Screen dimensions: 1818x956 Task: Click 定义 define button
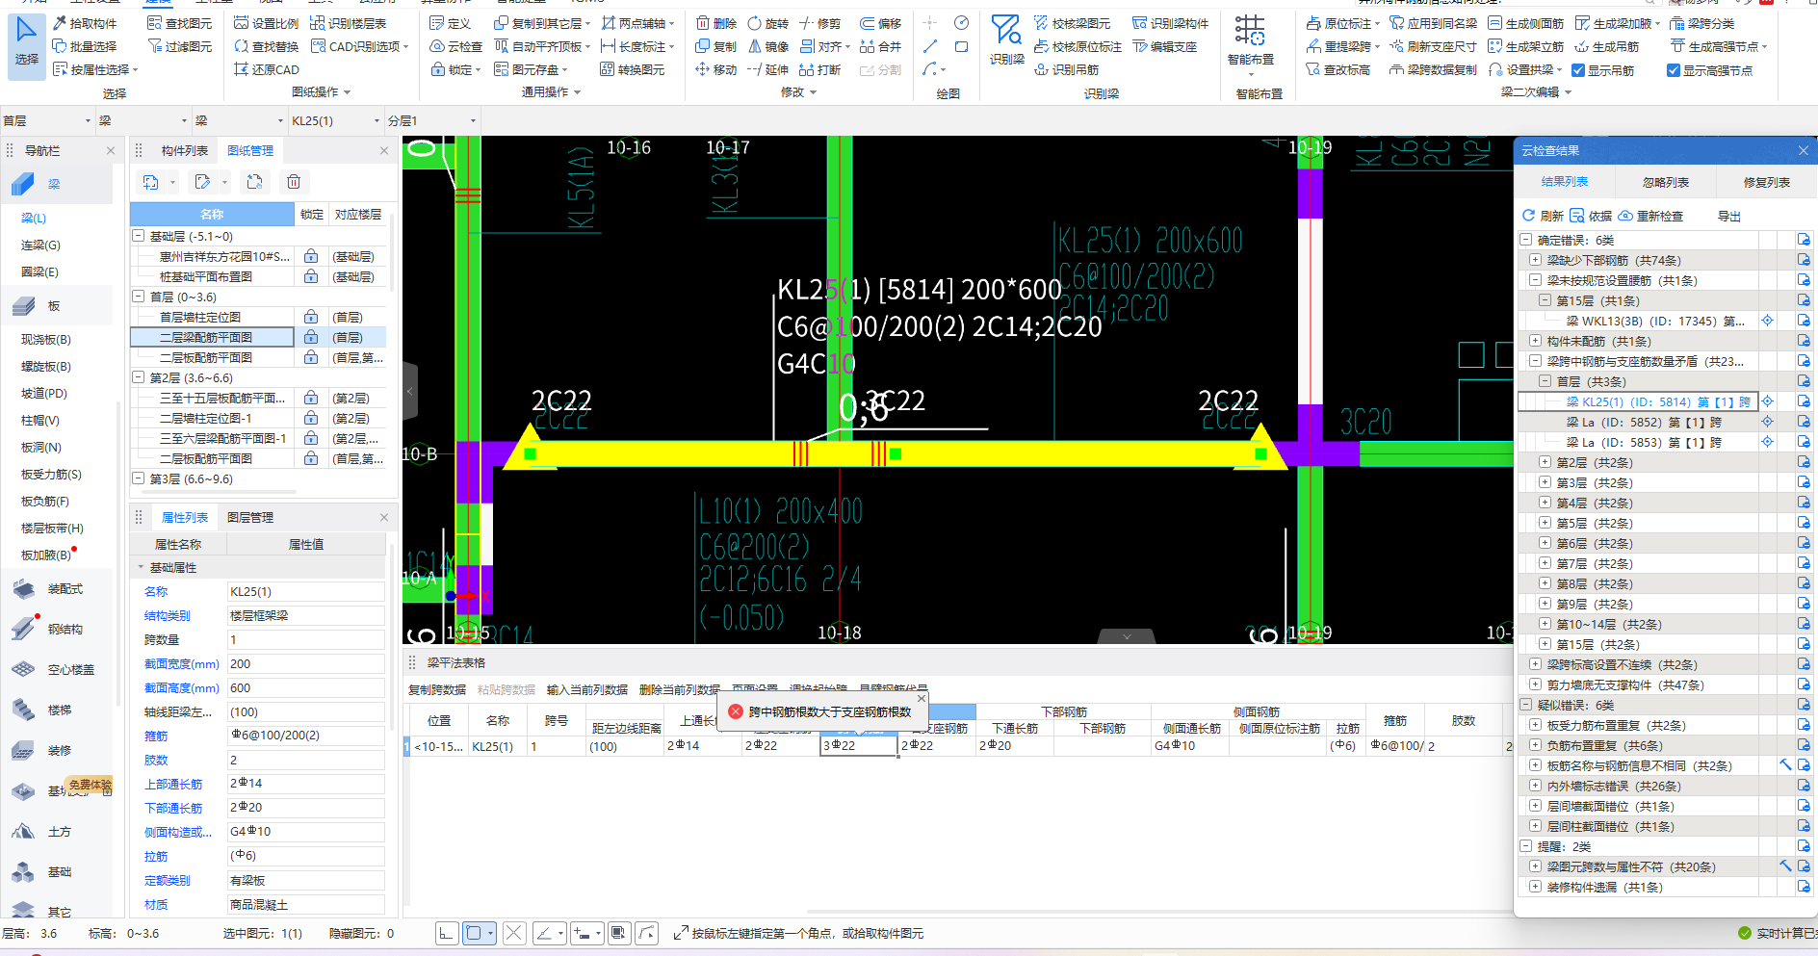450,23
